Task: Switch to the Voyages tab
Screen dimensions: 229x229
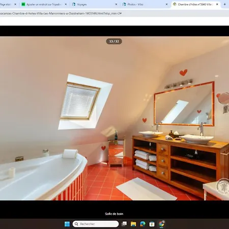Action: [x=95, y=5]
